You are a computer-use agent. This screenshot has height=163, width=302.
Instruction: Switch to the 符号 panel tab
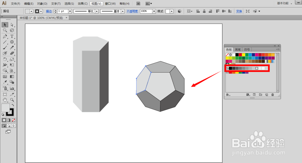[x=247, y=50]
